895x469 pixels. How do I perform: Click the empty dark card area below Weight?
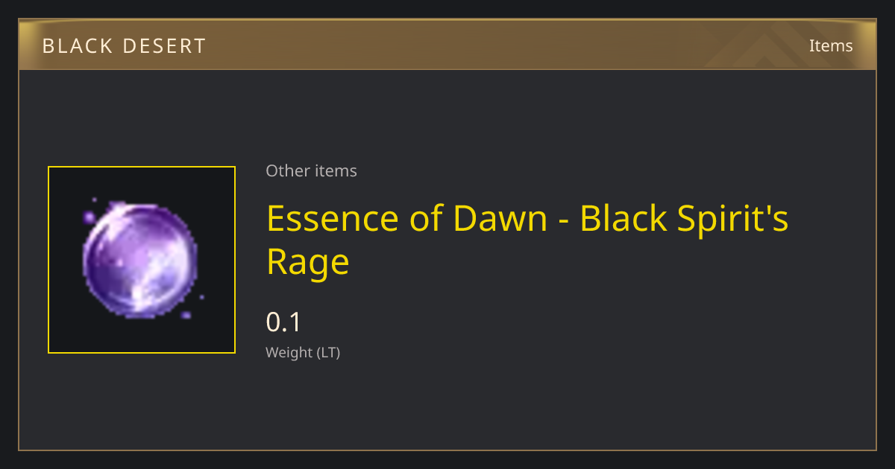tap(522, 406)
